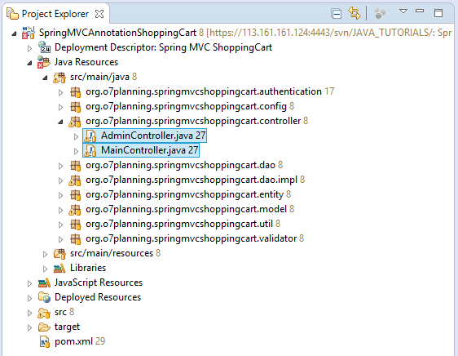This screenshot has height=356, width=458.
Task: Click the Deployed Resources folder icon
Action: (x=44, y=297)
